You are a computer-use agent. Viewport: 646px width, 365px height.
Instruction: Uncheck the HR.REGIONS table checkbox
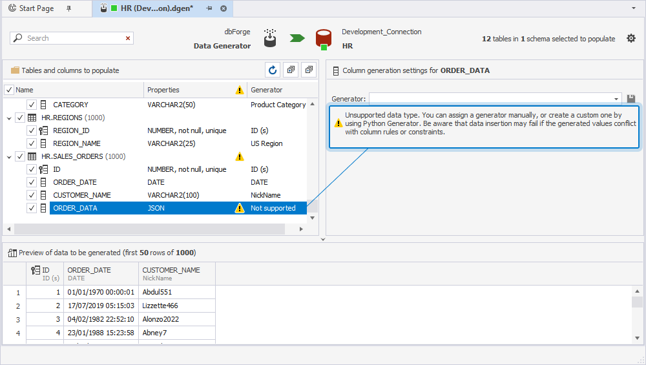pos(20,118)
